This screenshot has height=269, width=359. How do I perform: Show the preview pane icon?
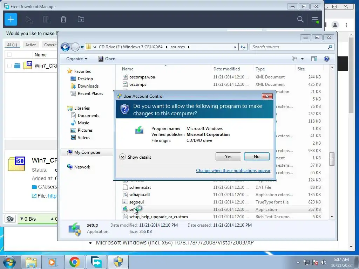[314, 59]
